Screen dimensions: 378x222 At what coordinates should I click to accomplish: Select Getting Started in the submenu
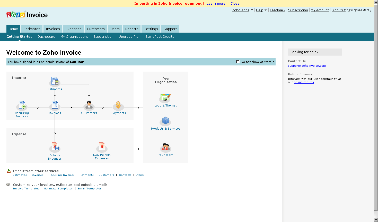point(20,36)
